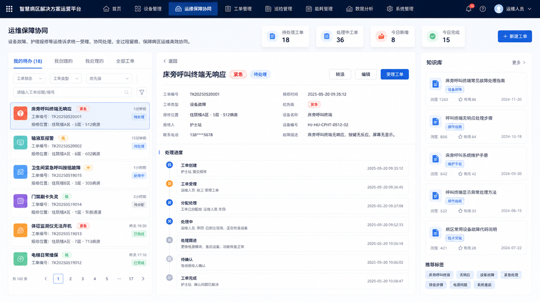Go to 首页 in top navigation
Image resolution: width=540 pixels, height=302 pixels.
pyautogui.click(x=112, y=9)
